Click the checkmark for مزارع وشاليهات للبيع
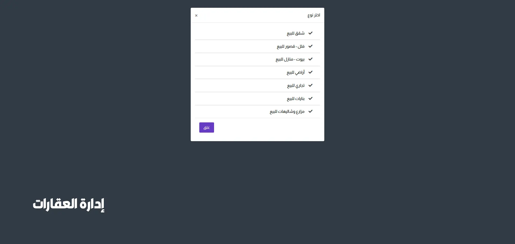This screenshot has width=515, height=244. point(310,111)
